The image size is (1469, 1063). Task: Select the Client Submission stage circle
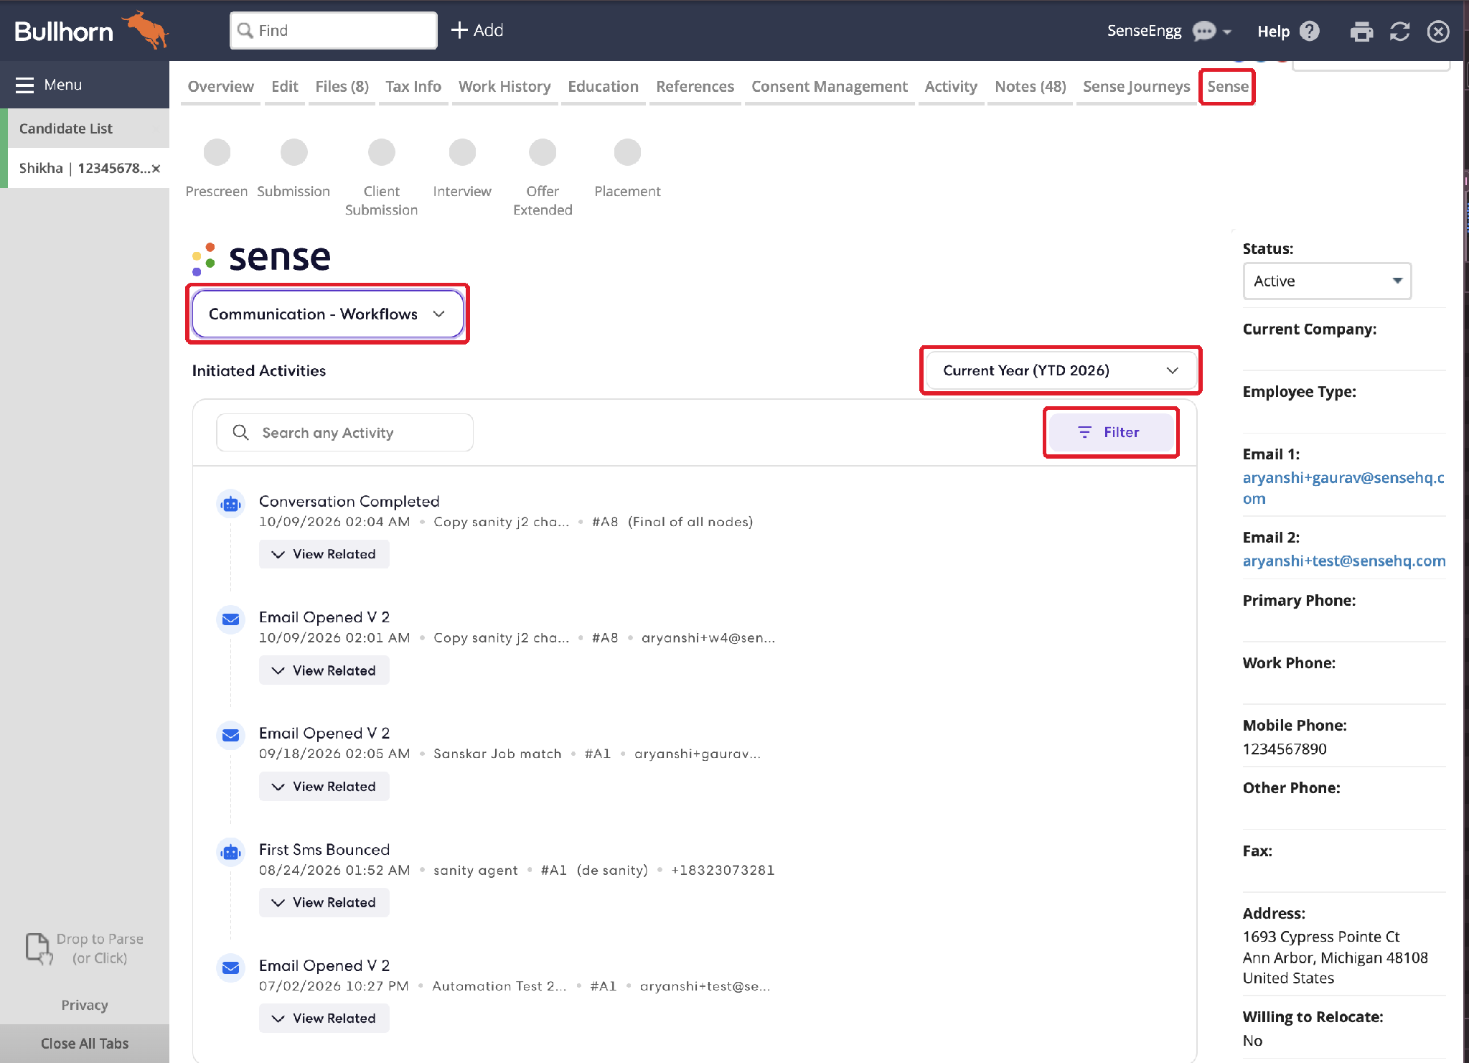tap(381, 152)
